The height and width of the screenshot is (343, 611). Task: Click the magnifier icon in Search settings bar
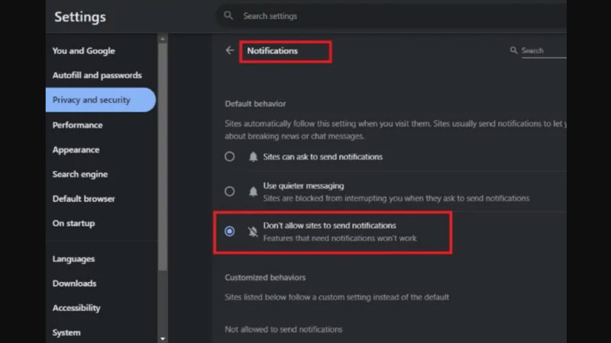(x=228, y=16)
